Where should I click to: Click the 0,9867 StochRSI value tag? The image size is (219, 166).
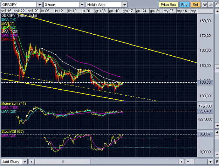205,134
